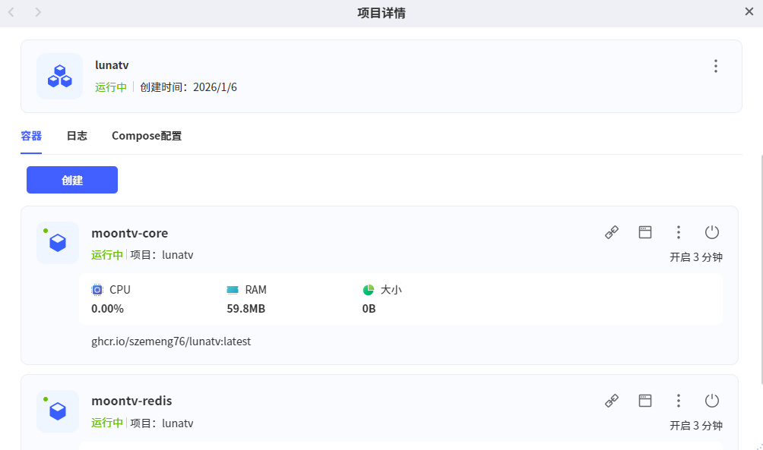Click the moontv-core container name
Screen dimensions: 763x450
point(130,233)
